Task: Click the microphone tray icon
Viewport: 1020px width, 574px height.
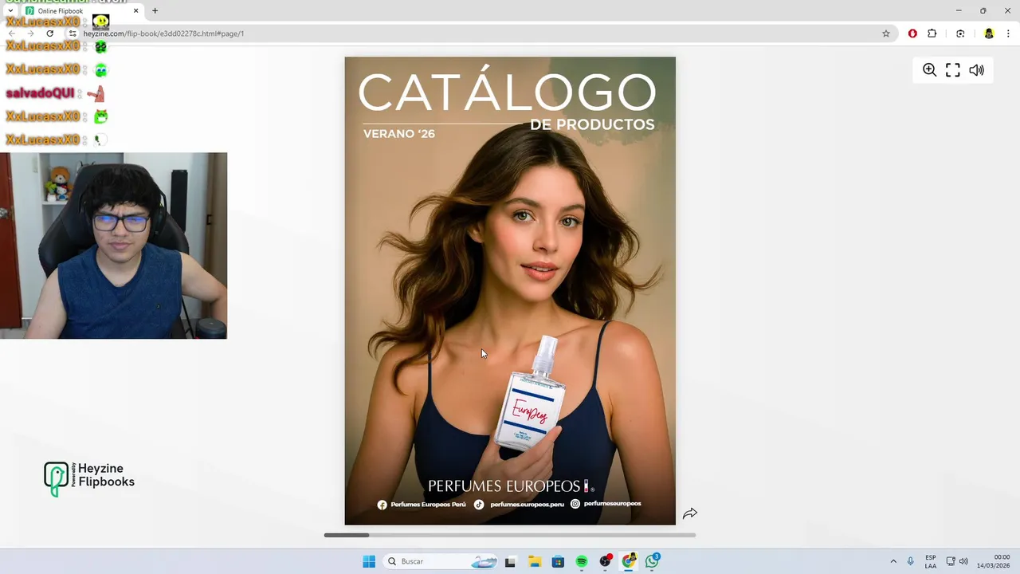Action: (911, 561)
